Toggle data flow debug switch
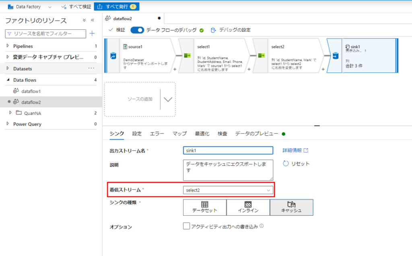Screen dimensions: 412x256 click(137, 30)
